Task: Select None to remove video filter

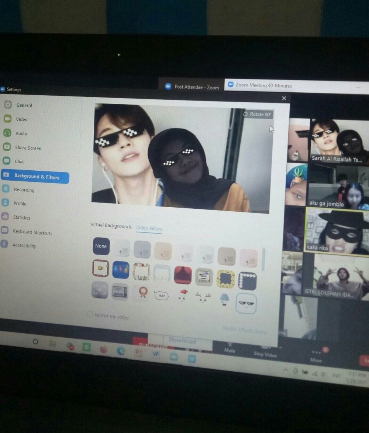Action: 101,246
